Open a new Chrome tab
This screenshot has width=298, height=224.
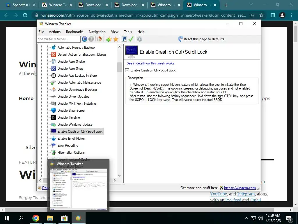point(226,5)
